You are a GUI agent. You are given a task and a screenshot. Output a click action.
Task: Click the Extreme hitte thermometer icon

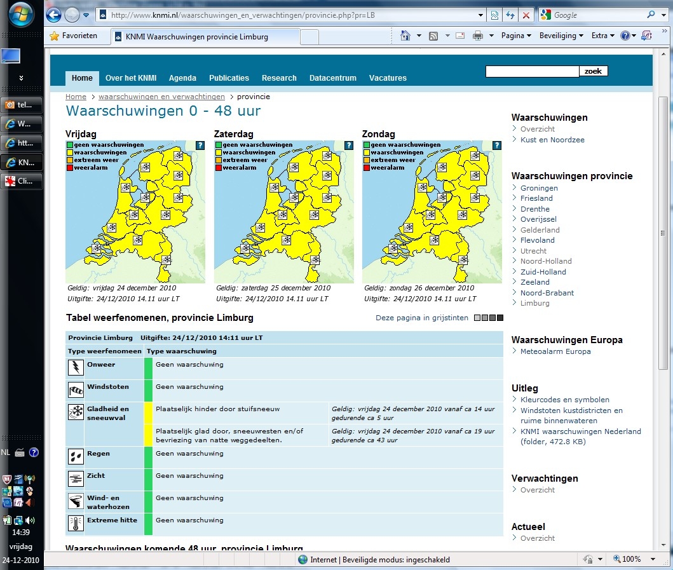pos(76,523)
